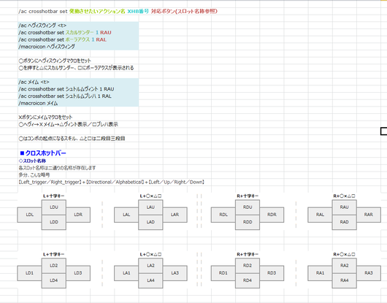Select the LD4 slot box
This screenshot has width=387, height=303.
pos(54,280)
